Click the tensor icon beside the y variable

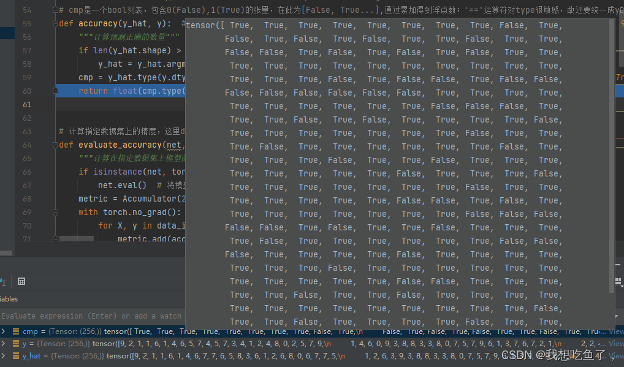[16, 344]
